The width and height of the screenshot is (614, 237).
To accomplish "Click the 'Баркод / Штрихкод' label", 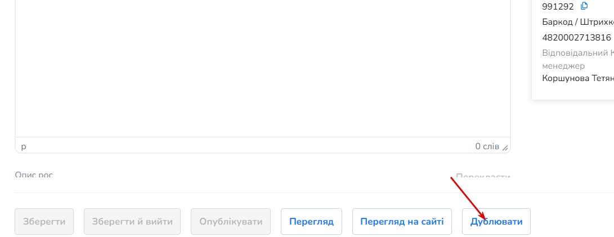I will [x=578, y=22].
